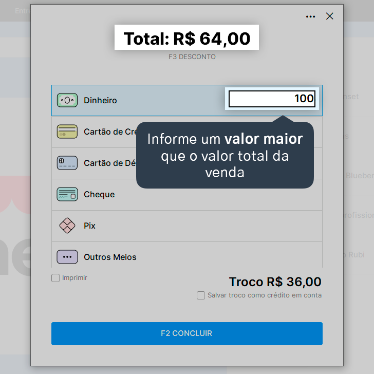The width and height of the screenshot is (374, 374).
Task: Choose the Cartão de Débito card icon
Action: tap(67, 163)
